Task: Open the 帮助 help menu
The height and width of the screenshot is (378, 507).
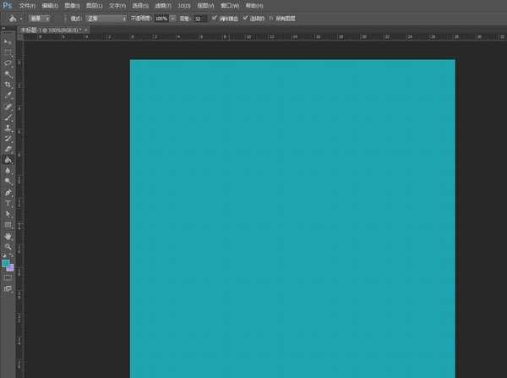Action: click(253, 5)
